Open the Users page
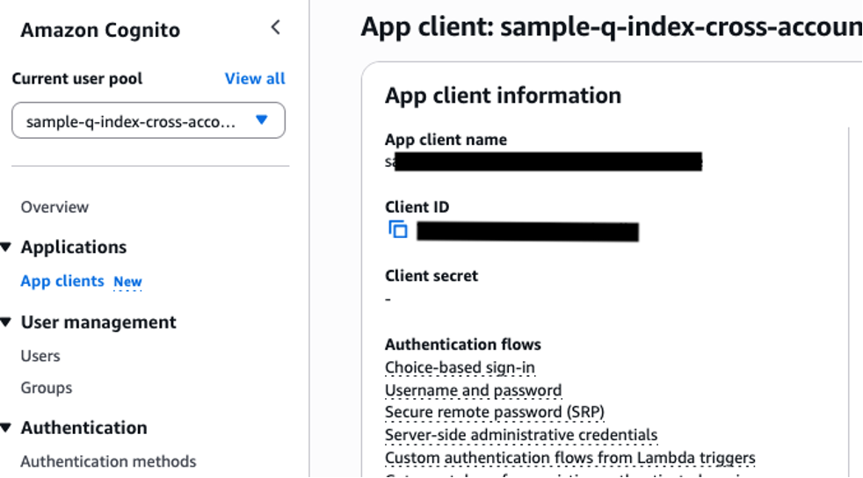 pos(40,356)
